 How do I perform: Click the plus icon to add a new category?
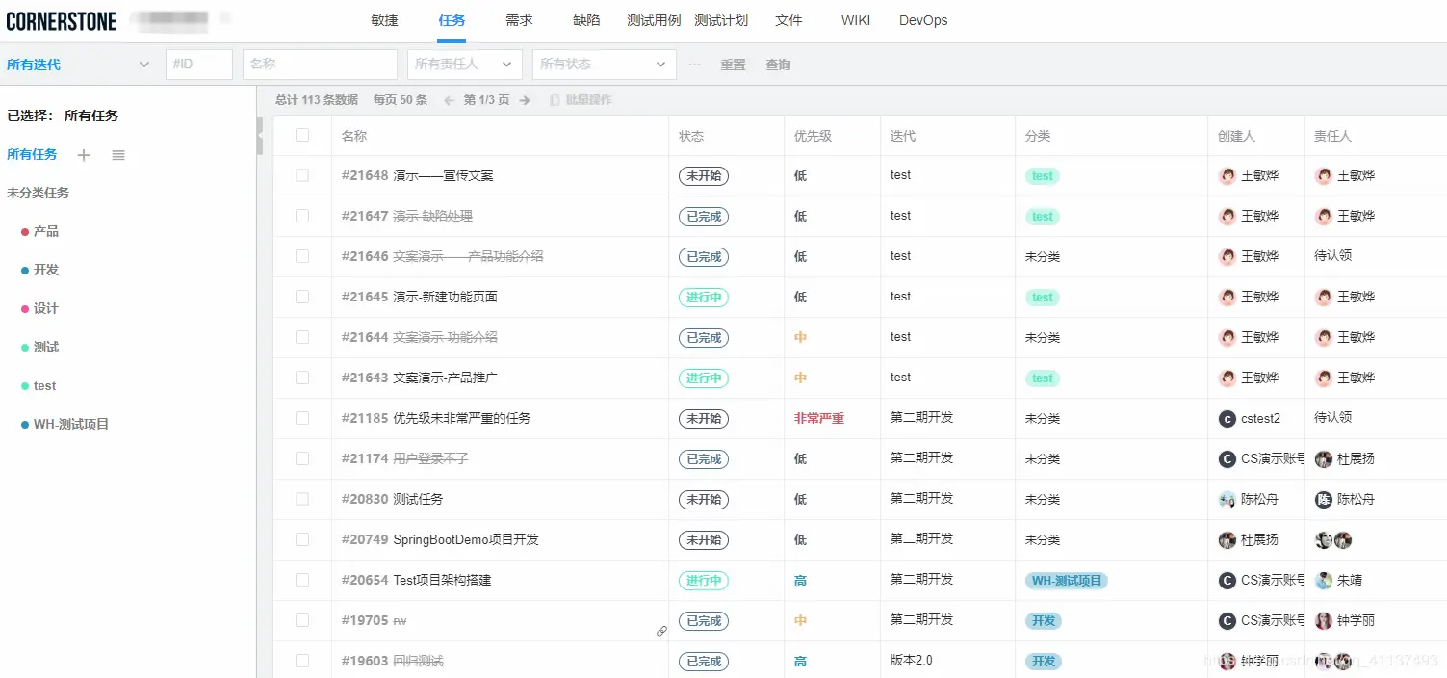(x=84, y=155)
